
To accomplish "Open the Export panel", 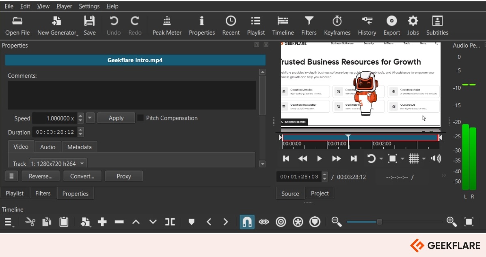I will (x=392, y=26).
